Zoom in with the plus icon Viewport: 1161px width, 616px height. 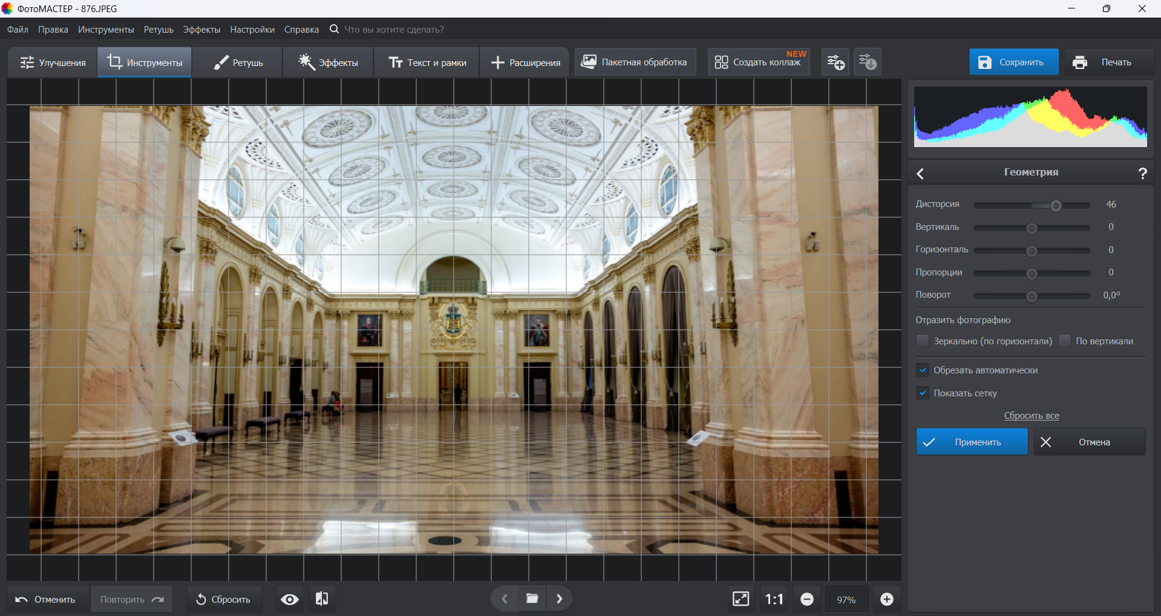(x=886, y=599)
